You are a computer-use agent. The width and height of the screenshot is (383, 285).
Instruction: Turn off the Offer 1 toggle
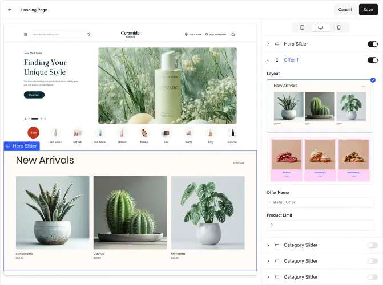coord(372,60)
